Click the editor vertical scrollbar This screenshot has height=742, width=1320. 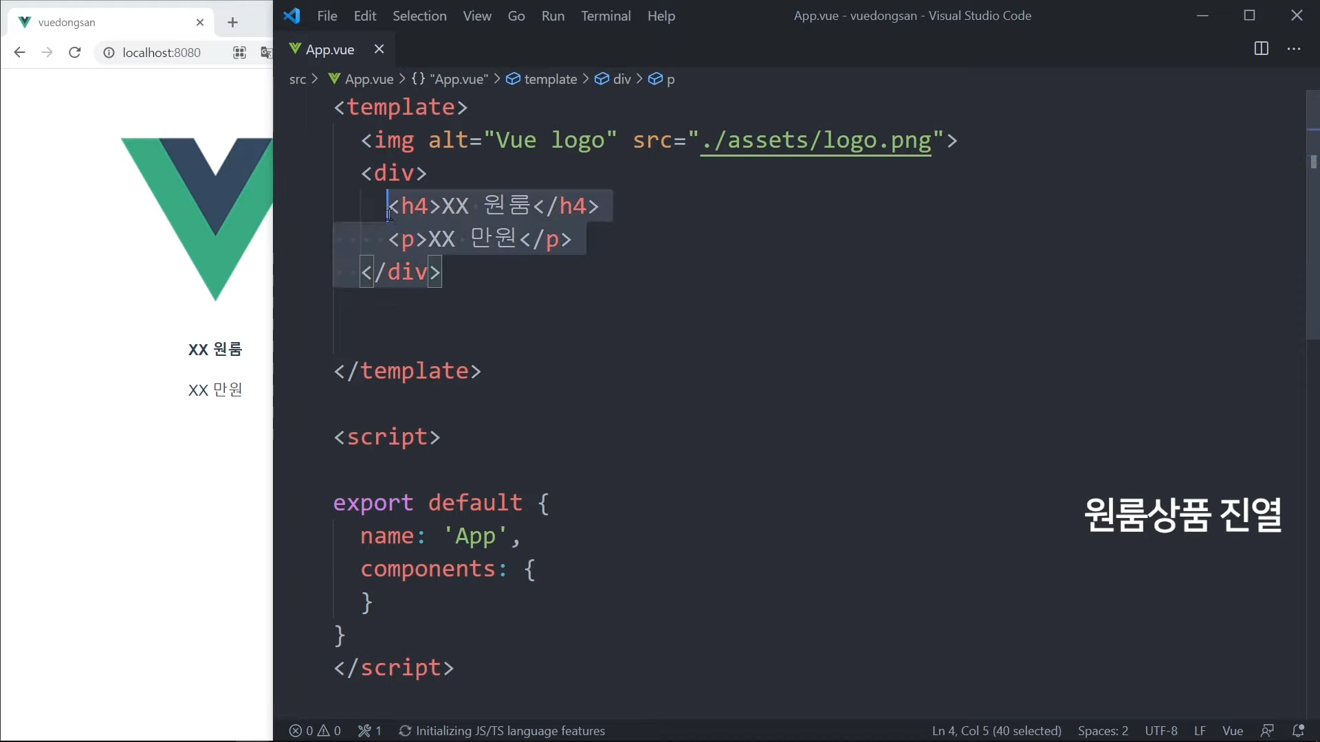(x=1312, y=220)
